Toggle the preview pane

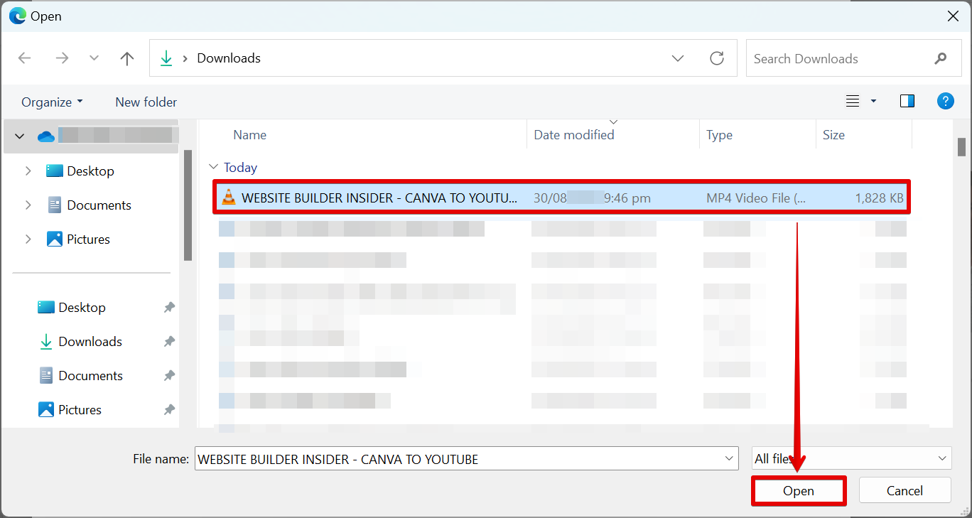click(907, 102)
